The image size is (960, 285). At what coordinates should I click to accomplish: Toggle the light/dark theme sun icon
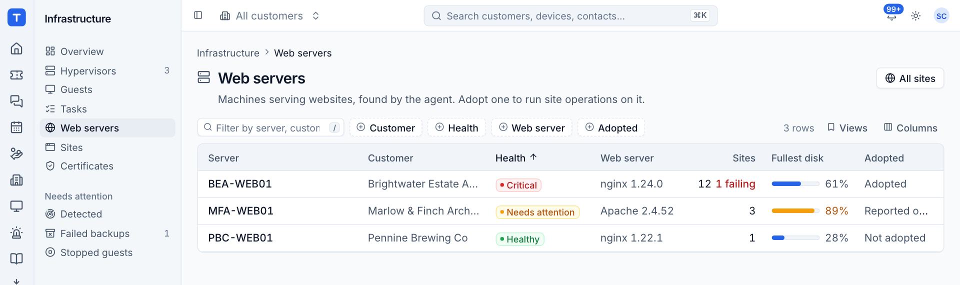coord(915,16)
